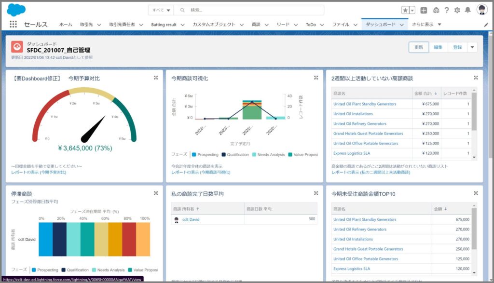
Task: Open the すべて search scope dropdown
Action: coord(161,10)
